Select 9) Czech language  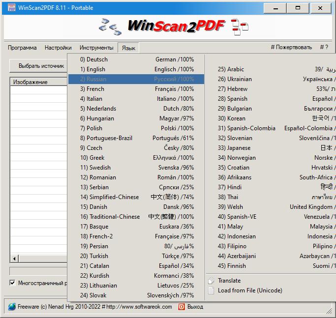click(136, 148)
